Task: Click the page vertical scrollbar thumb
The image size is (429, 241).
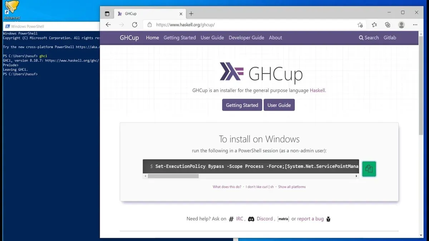Action: (421, 85)
